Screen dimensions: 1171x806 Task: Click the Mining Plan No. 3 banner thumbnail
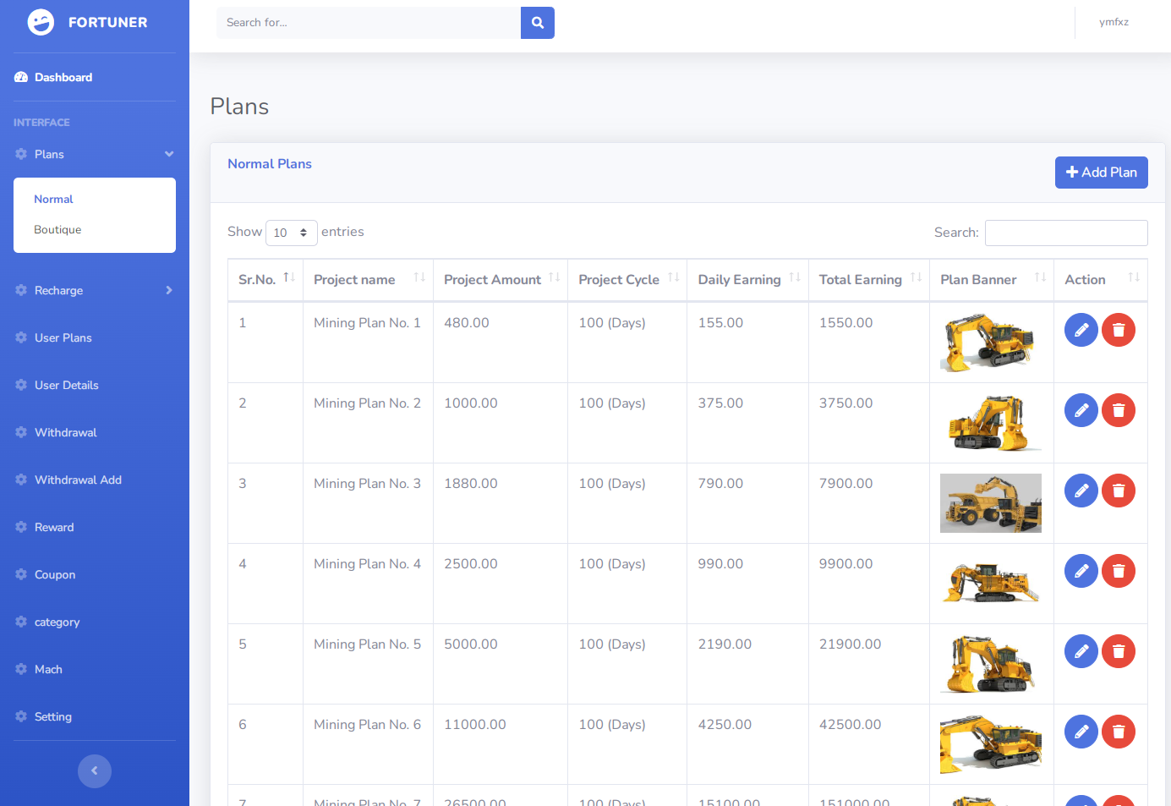coord(990,503)
